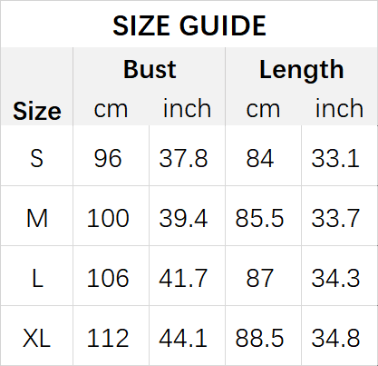378x366 pixels.
Task: Select the S size row label
Action: click(36, 158)
